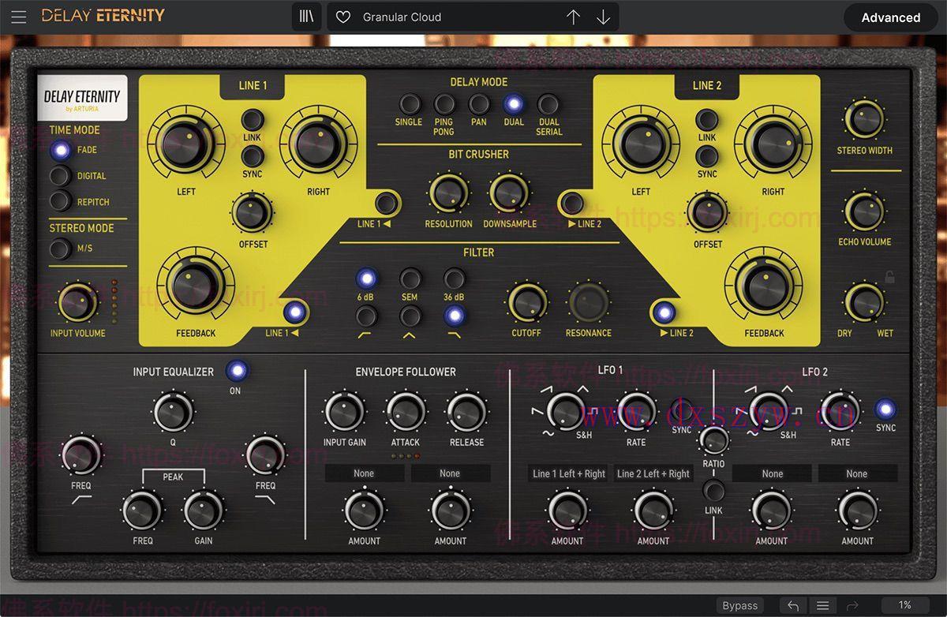Select the SEM filter type

(x=410, y=278)
